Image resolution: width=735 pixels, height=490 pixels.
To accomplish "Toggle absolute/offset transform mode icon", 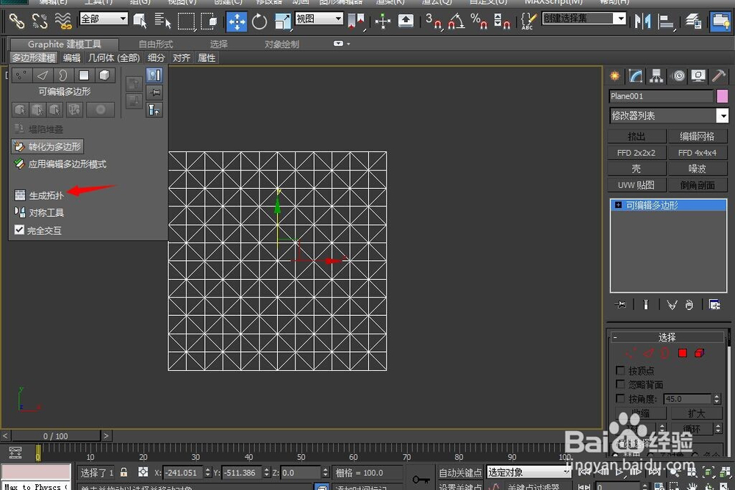I will [x=143, y=472].
